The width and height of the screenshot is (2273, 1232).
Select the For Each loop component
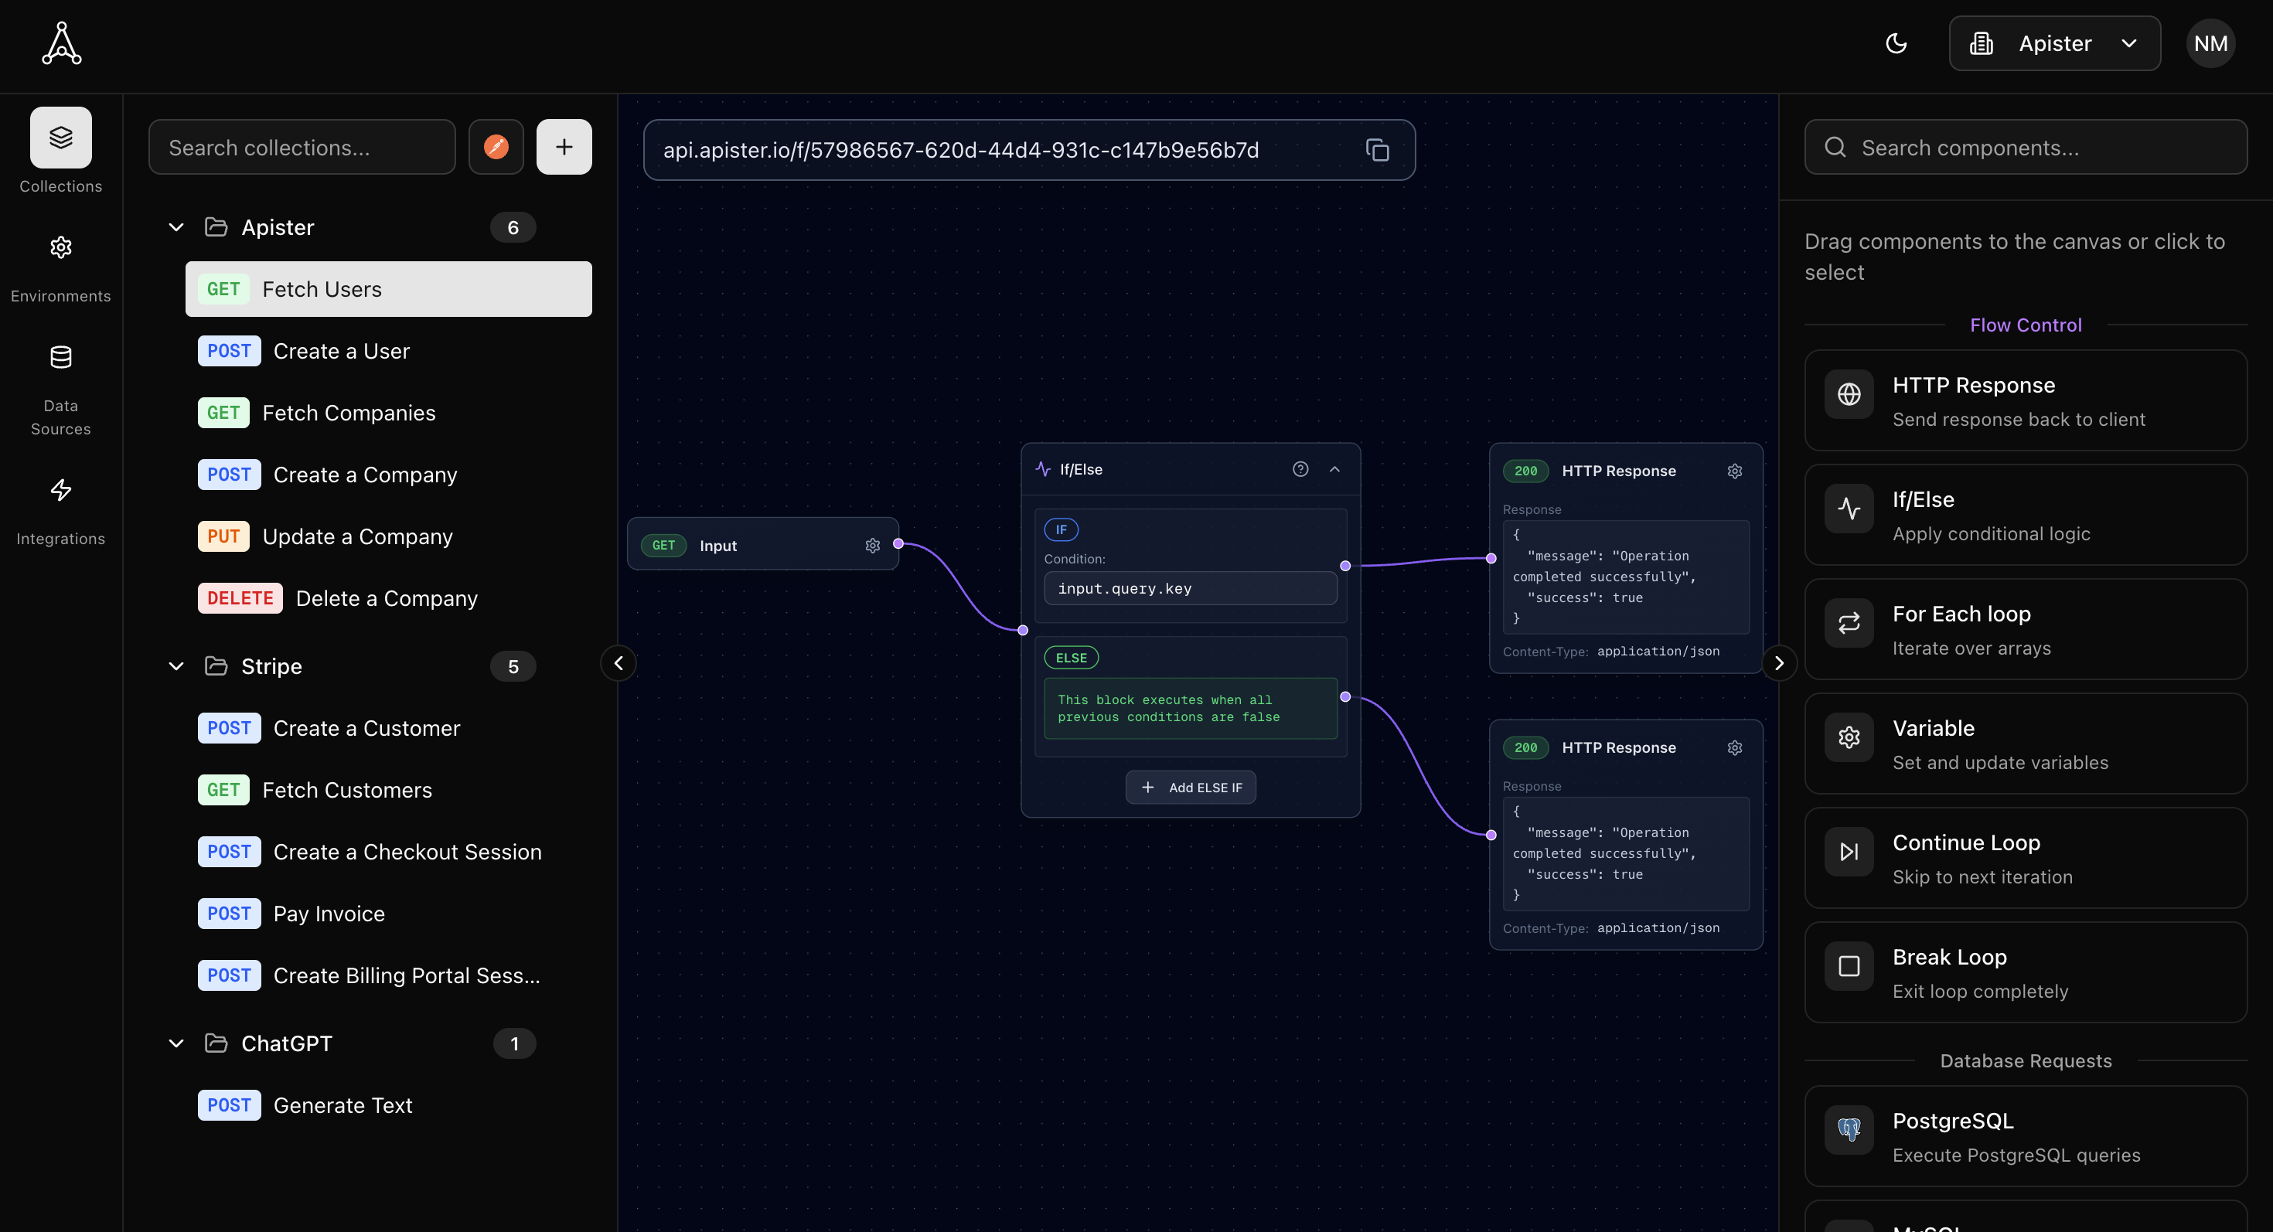click(x=2025, y=630)
